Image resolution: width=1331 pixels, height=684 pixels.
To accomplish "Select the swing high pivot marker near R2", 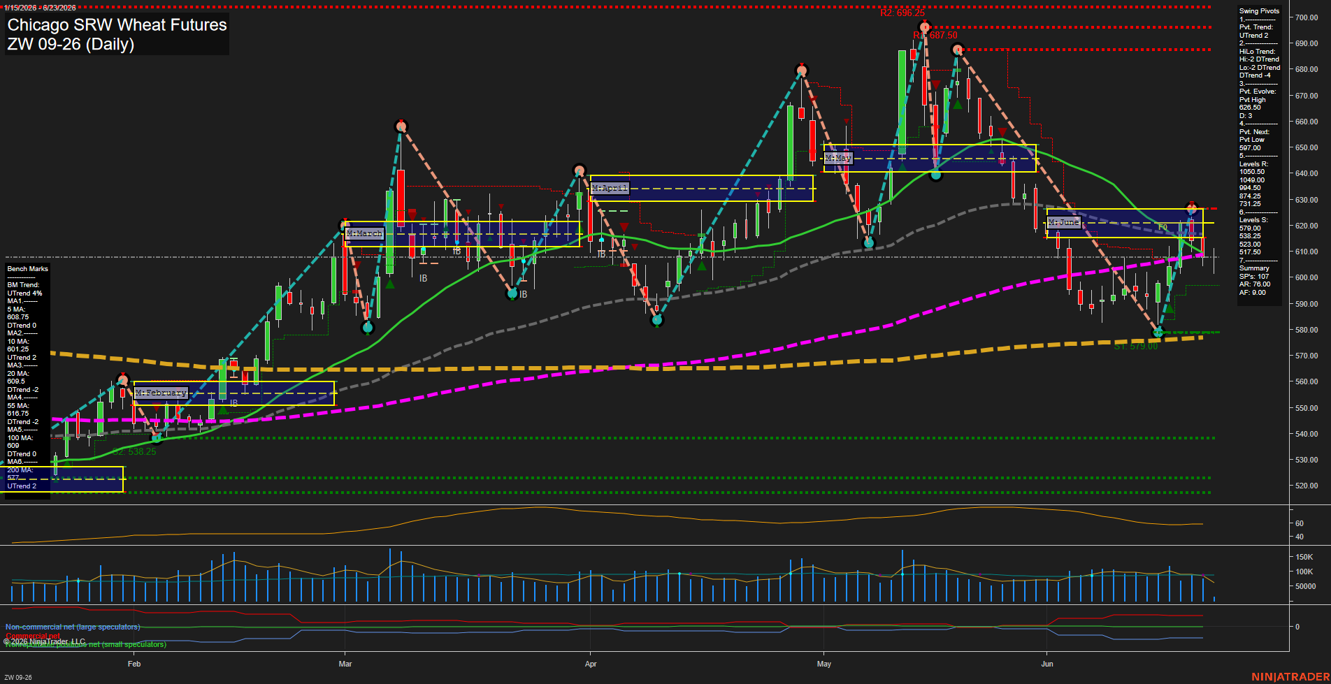I will click(924, 28).
